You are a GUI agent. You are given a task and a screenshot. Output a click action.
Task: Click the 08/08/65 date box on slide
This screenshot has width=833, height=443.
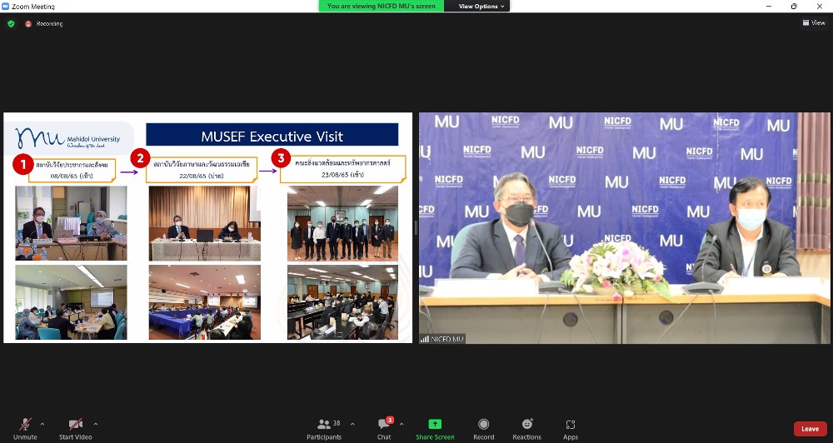pyautogui.click(x=72, y=170)
